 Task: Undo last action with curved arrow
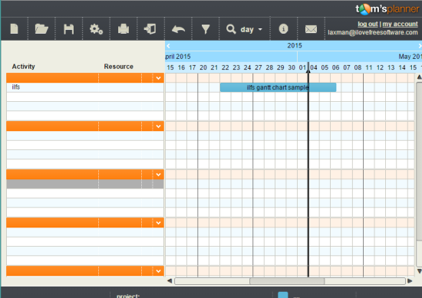[178, 29]
